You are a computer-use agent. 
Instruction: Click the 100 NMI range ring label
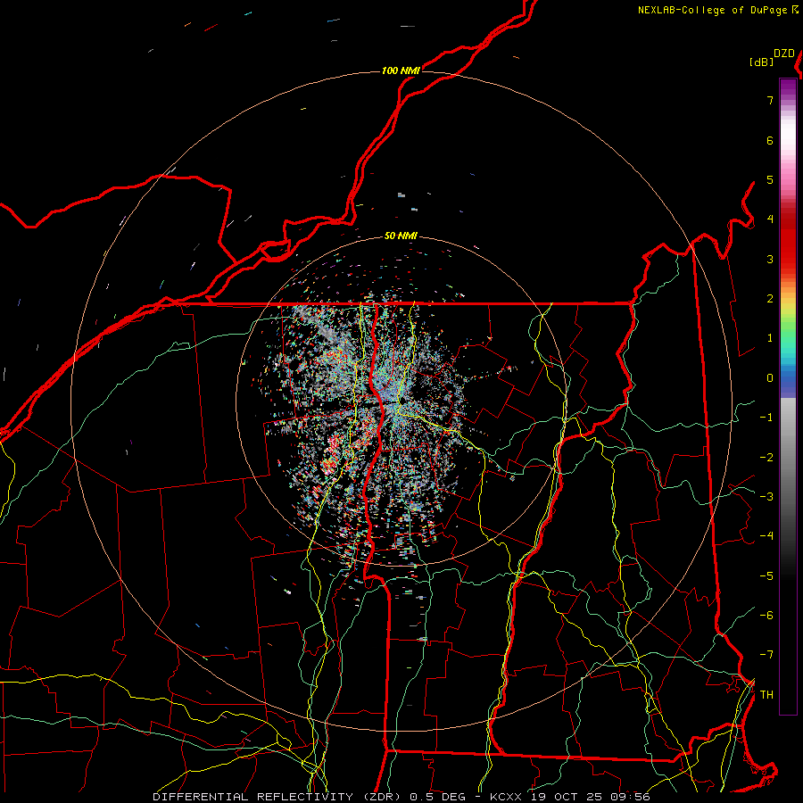(401, 70)
